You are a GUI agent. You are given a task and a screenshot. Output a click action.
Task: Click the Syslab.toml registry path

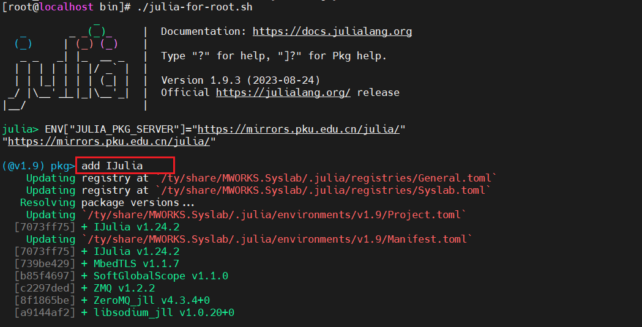(322, 191)
